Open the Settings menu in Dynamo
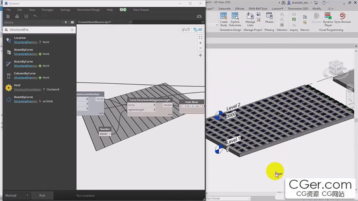The width and height of the screenshot is (358, 201). tap(65, 10)
